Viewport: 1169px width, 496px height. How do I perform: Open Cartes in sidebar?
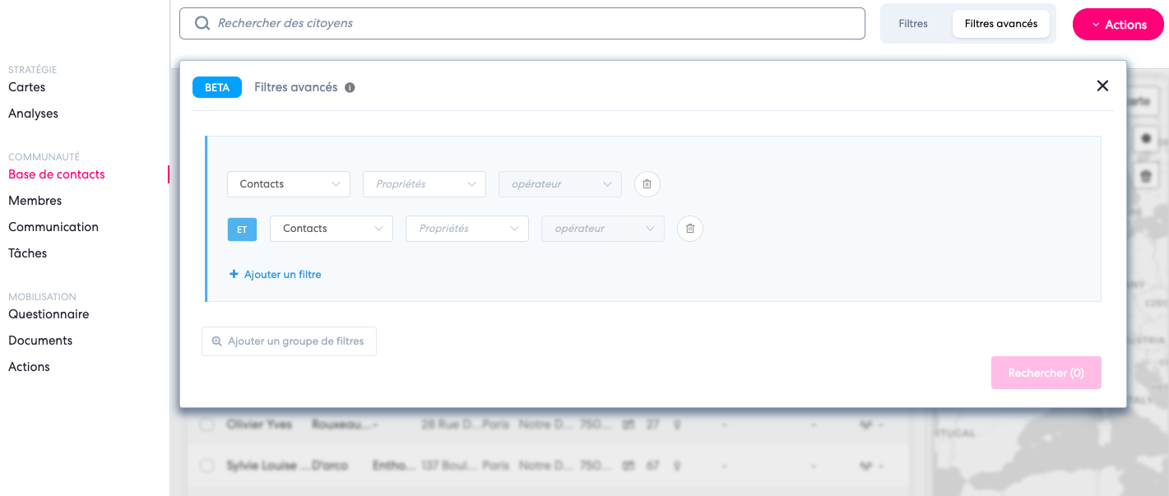tap(27, 87)
